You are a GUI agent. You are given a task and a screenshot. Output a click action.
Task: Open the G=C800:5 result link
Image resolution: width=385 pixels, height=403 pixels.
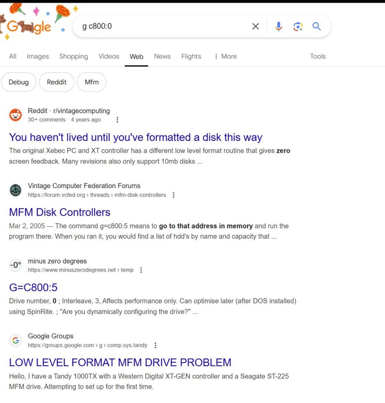(x=33, y=287)
